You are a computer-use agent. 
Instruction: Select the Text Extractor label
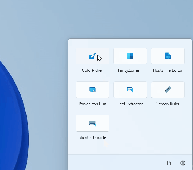coord(130,104)
